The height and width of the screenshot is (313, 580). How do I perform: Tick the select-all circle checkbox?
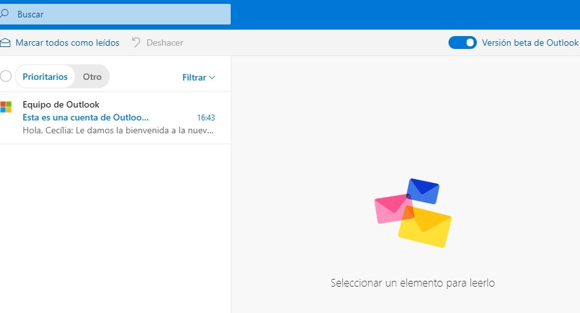coord(6,76)
